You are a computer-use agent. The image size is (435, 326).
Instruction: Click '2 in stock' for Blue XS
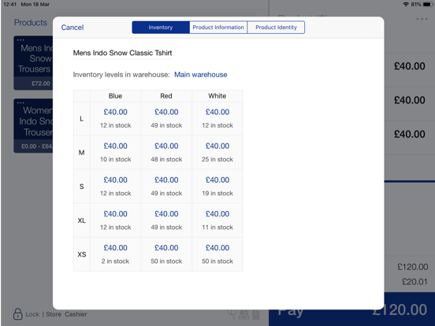[x=115, y=261]
